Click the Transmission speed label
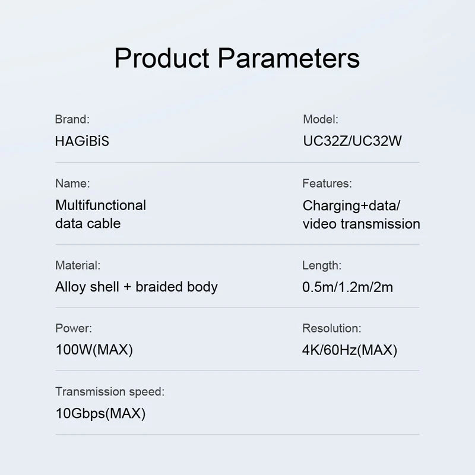The height and width of the screenshot is (475, 475). [x=110, y=391]
